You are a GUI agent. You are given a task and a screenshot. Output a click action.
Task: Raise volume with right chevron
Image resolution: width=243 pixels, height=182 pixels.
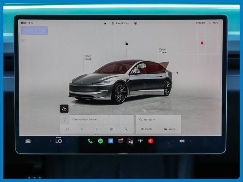[x=191, y=141]
